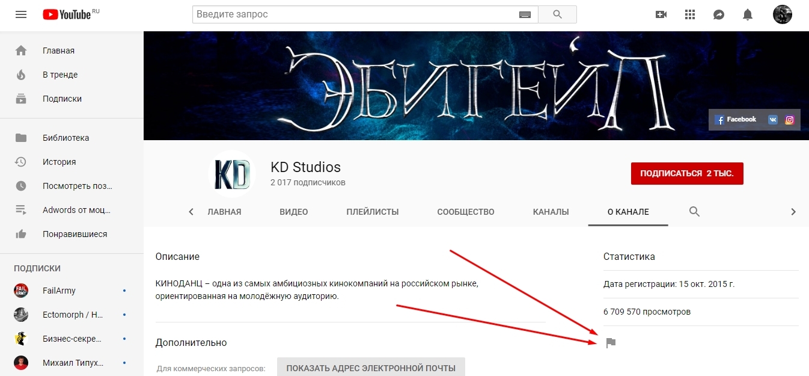Click the search query input field
The image size is (809, 376).
point(355,14)
